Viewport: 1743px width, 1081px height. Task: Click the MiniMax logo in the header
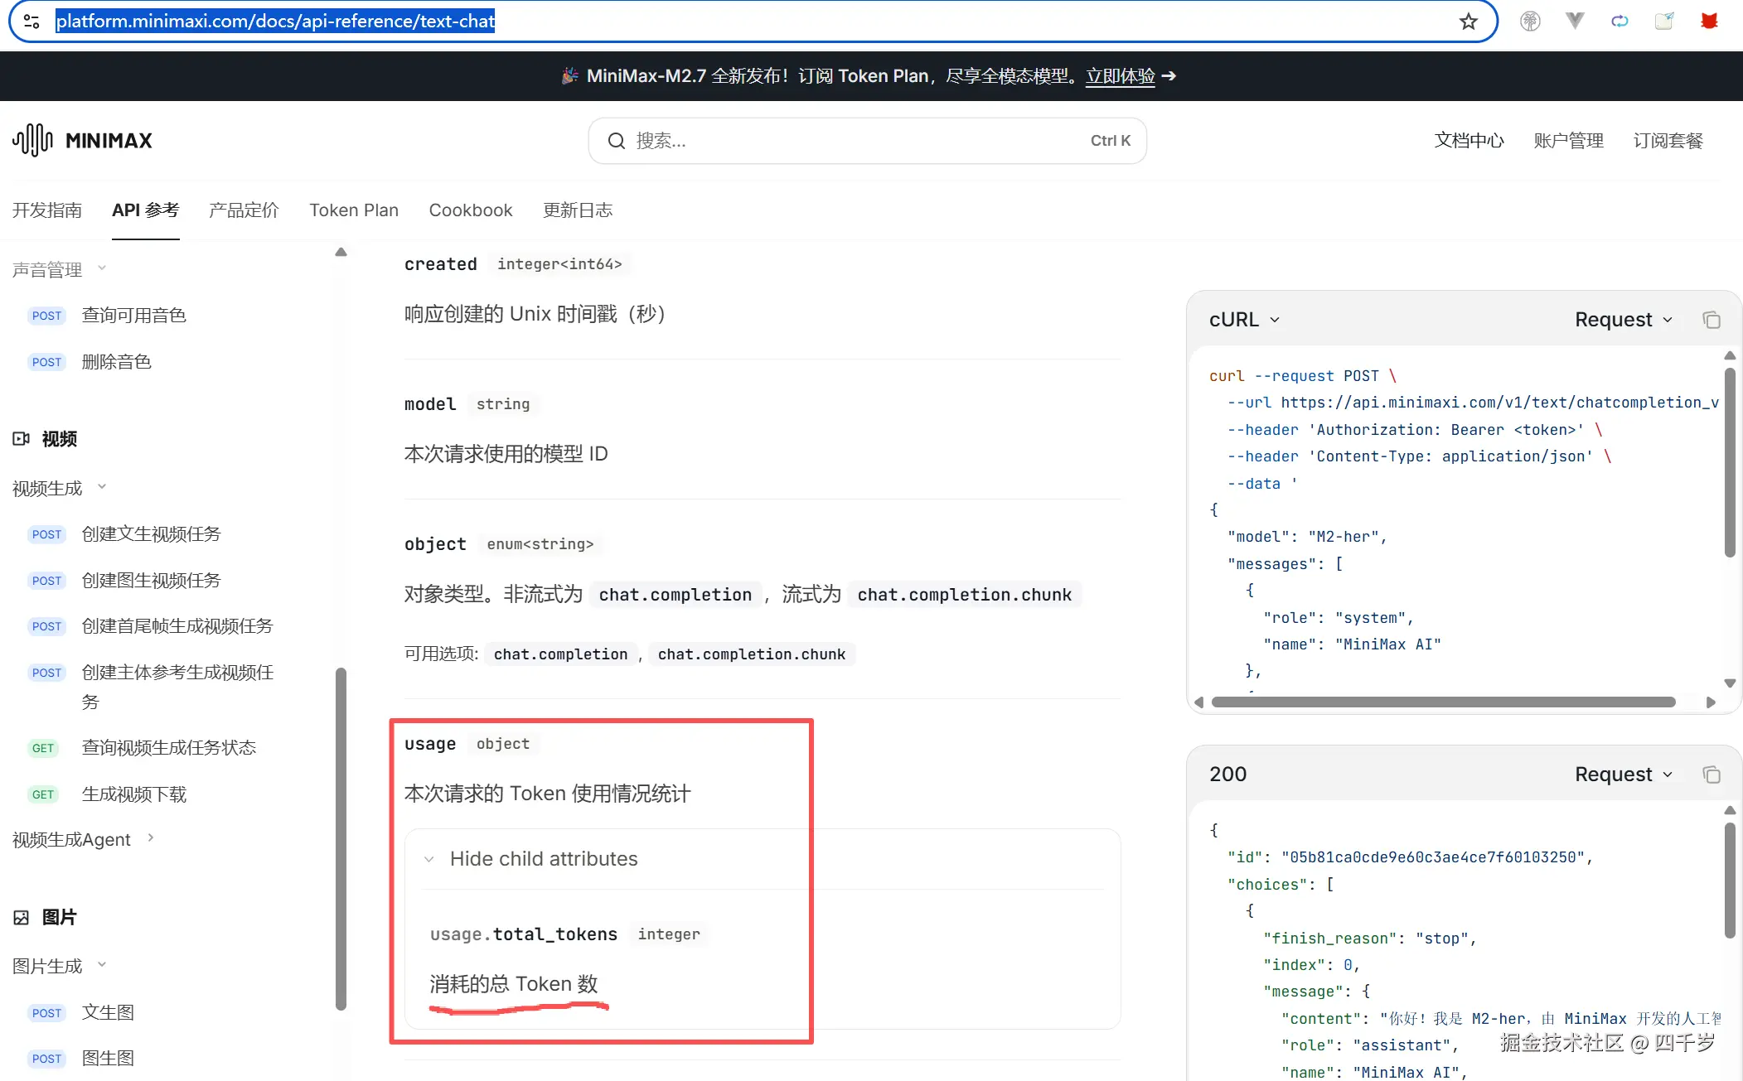(82, 140)
